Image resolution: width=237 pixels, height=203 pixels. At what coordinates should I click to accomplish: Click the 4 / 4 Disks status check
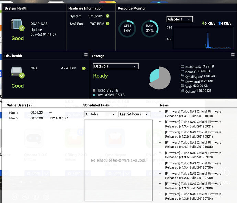tap(83, 68)
